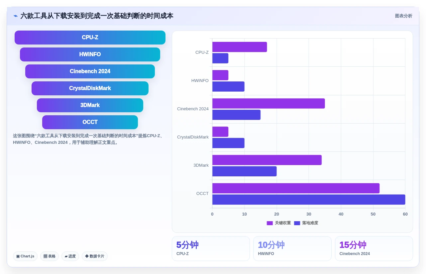Click the chart title 六款工具从下载安装...
The width and height of the screenshot is (426, 274).
tap(97, 16)
